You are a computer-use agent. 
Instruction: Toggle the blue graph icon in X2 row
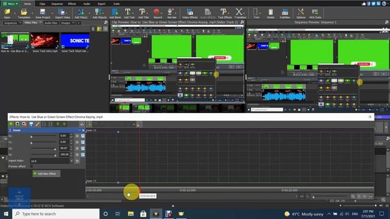pyautogui.click(x=83, y=148)
